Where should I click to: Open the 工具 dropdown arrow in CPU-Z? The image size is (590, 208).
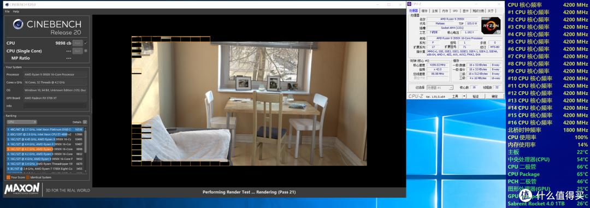coord(464,96)
